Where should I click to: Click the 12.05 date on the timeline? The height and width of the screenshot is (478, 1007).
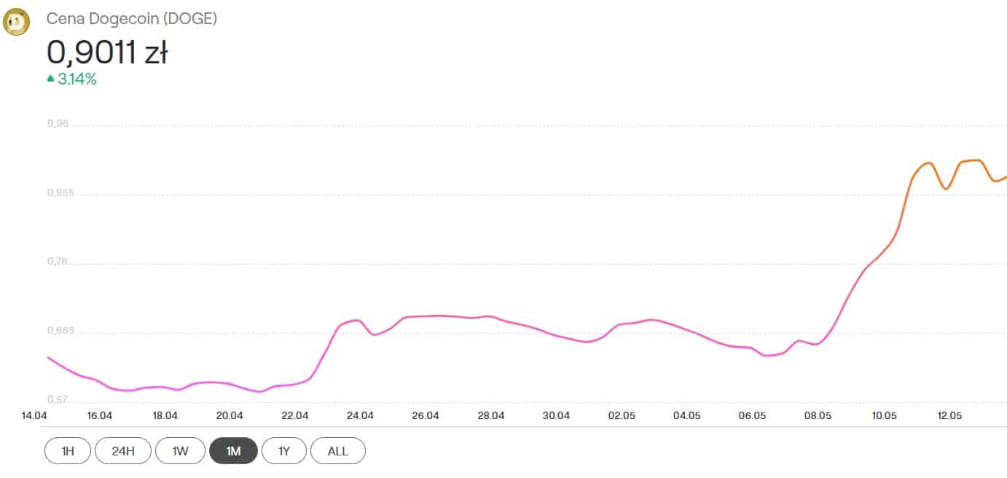(x=949, y=415)
